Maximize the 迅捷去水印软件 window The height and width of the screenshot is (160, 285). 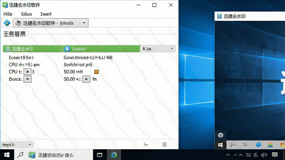(154, 5)
